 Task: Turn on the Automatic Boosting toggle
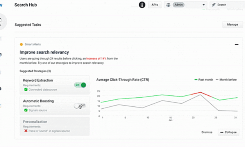tap(80, 106)
